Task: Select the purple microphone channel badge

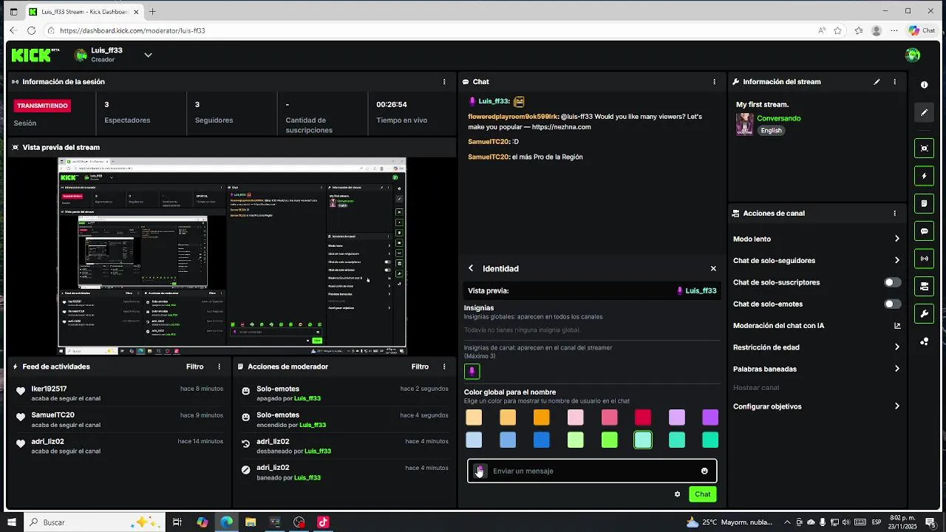Action: pyautogui.click(x=472, y=371)
